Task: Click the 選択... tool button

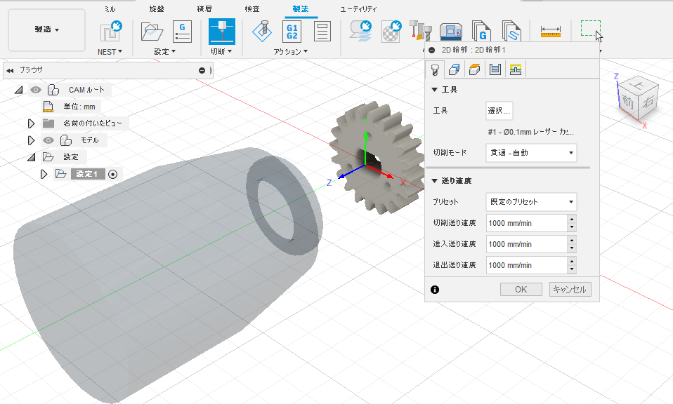Action: point(499,111)
